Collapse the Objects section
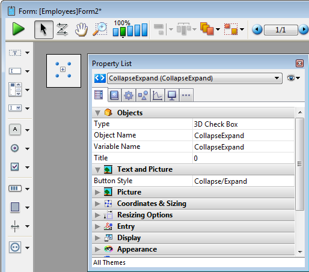 97,113
